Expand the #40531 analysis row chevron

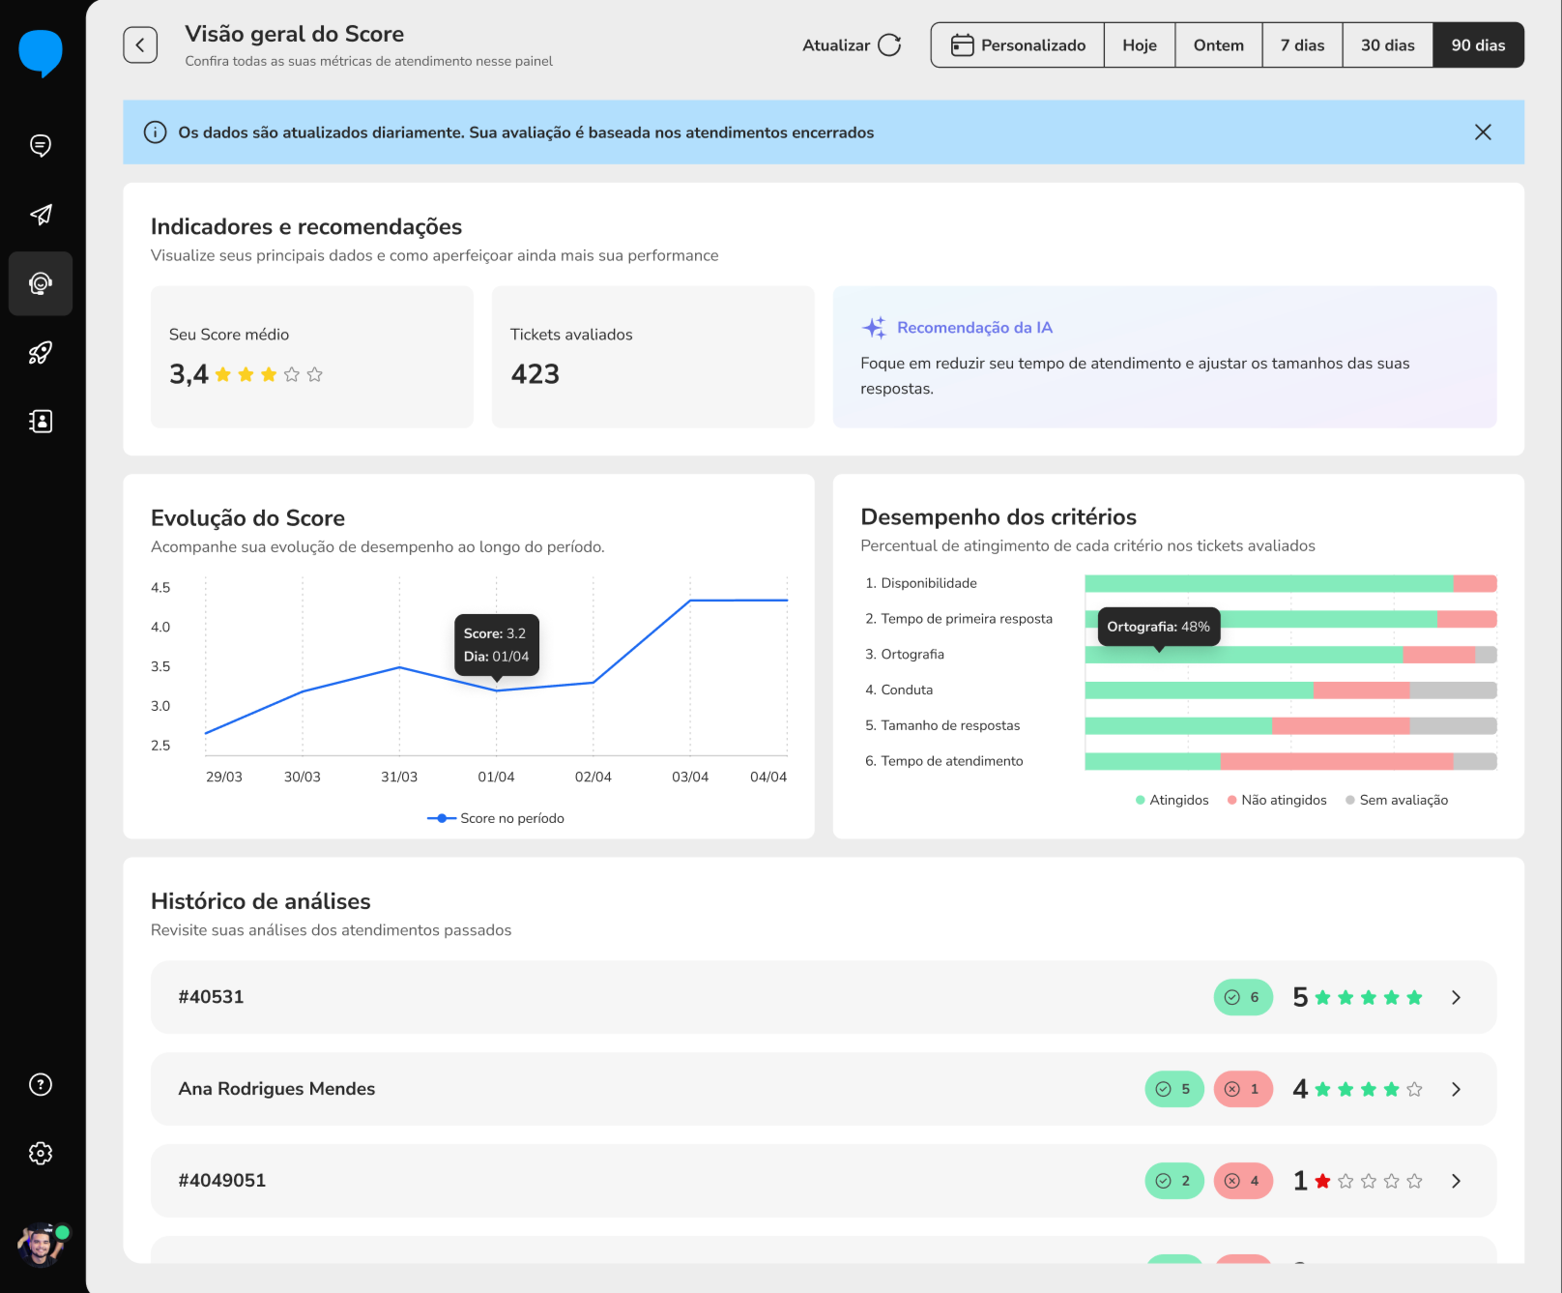point(1456,997)
